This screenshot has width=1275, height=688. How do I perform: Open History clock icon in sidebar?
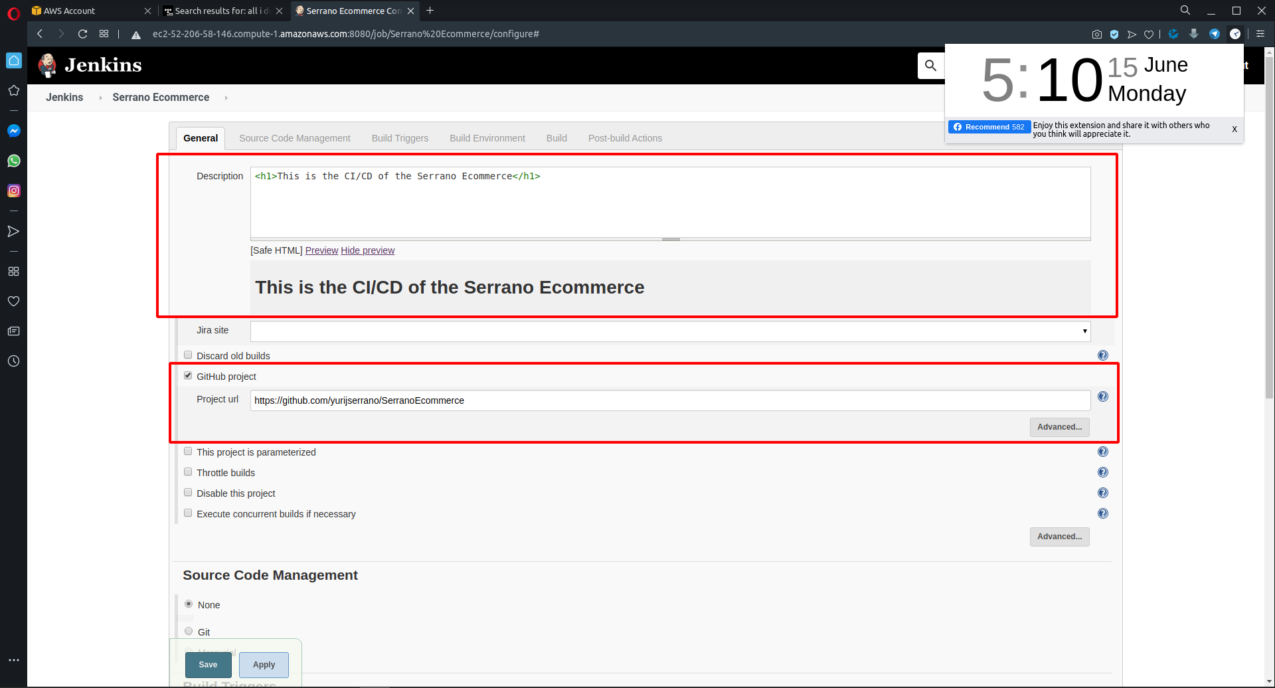(x=13, y=361)
